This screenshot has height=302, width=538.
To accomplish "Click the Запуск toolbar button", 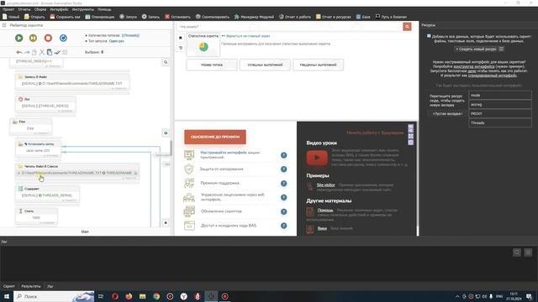I will [128, 17].
